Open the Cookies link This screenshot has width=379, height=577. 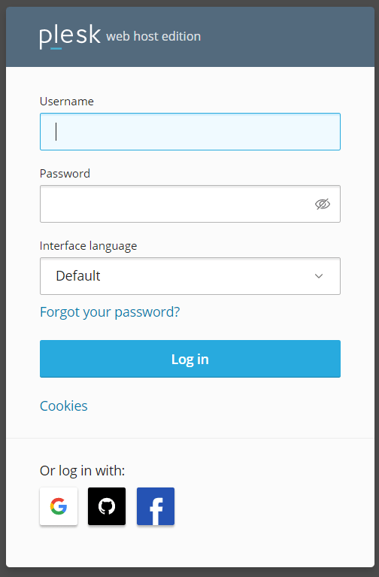point(64,406)
